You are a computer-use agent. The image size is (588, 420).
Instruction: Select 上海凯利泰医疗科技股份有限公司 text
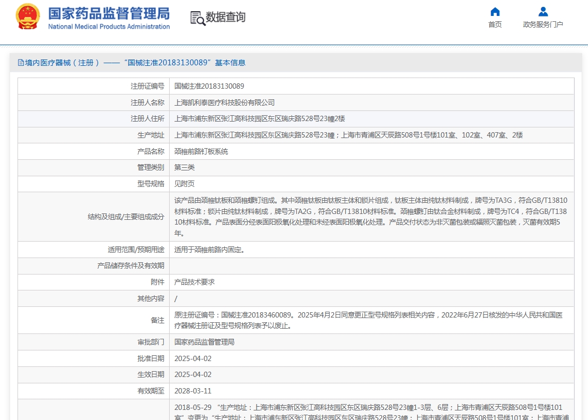224,102
